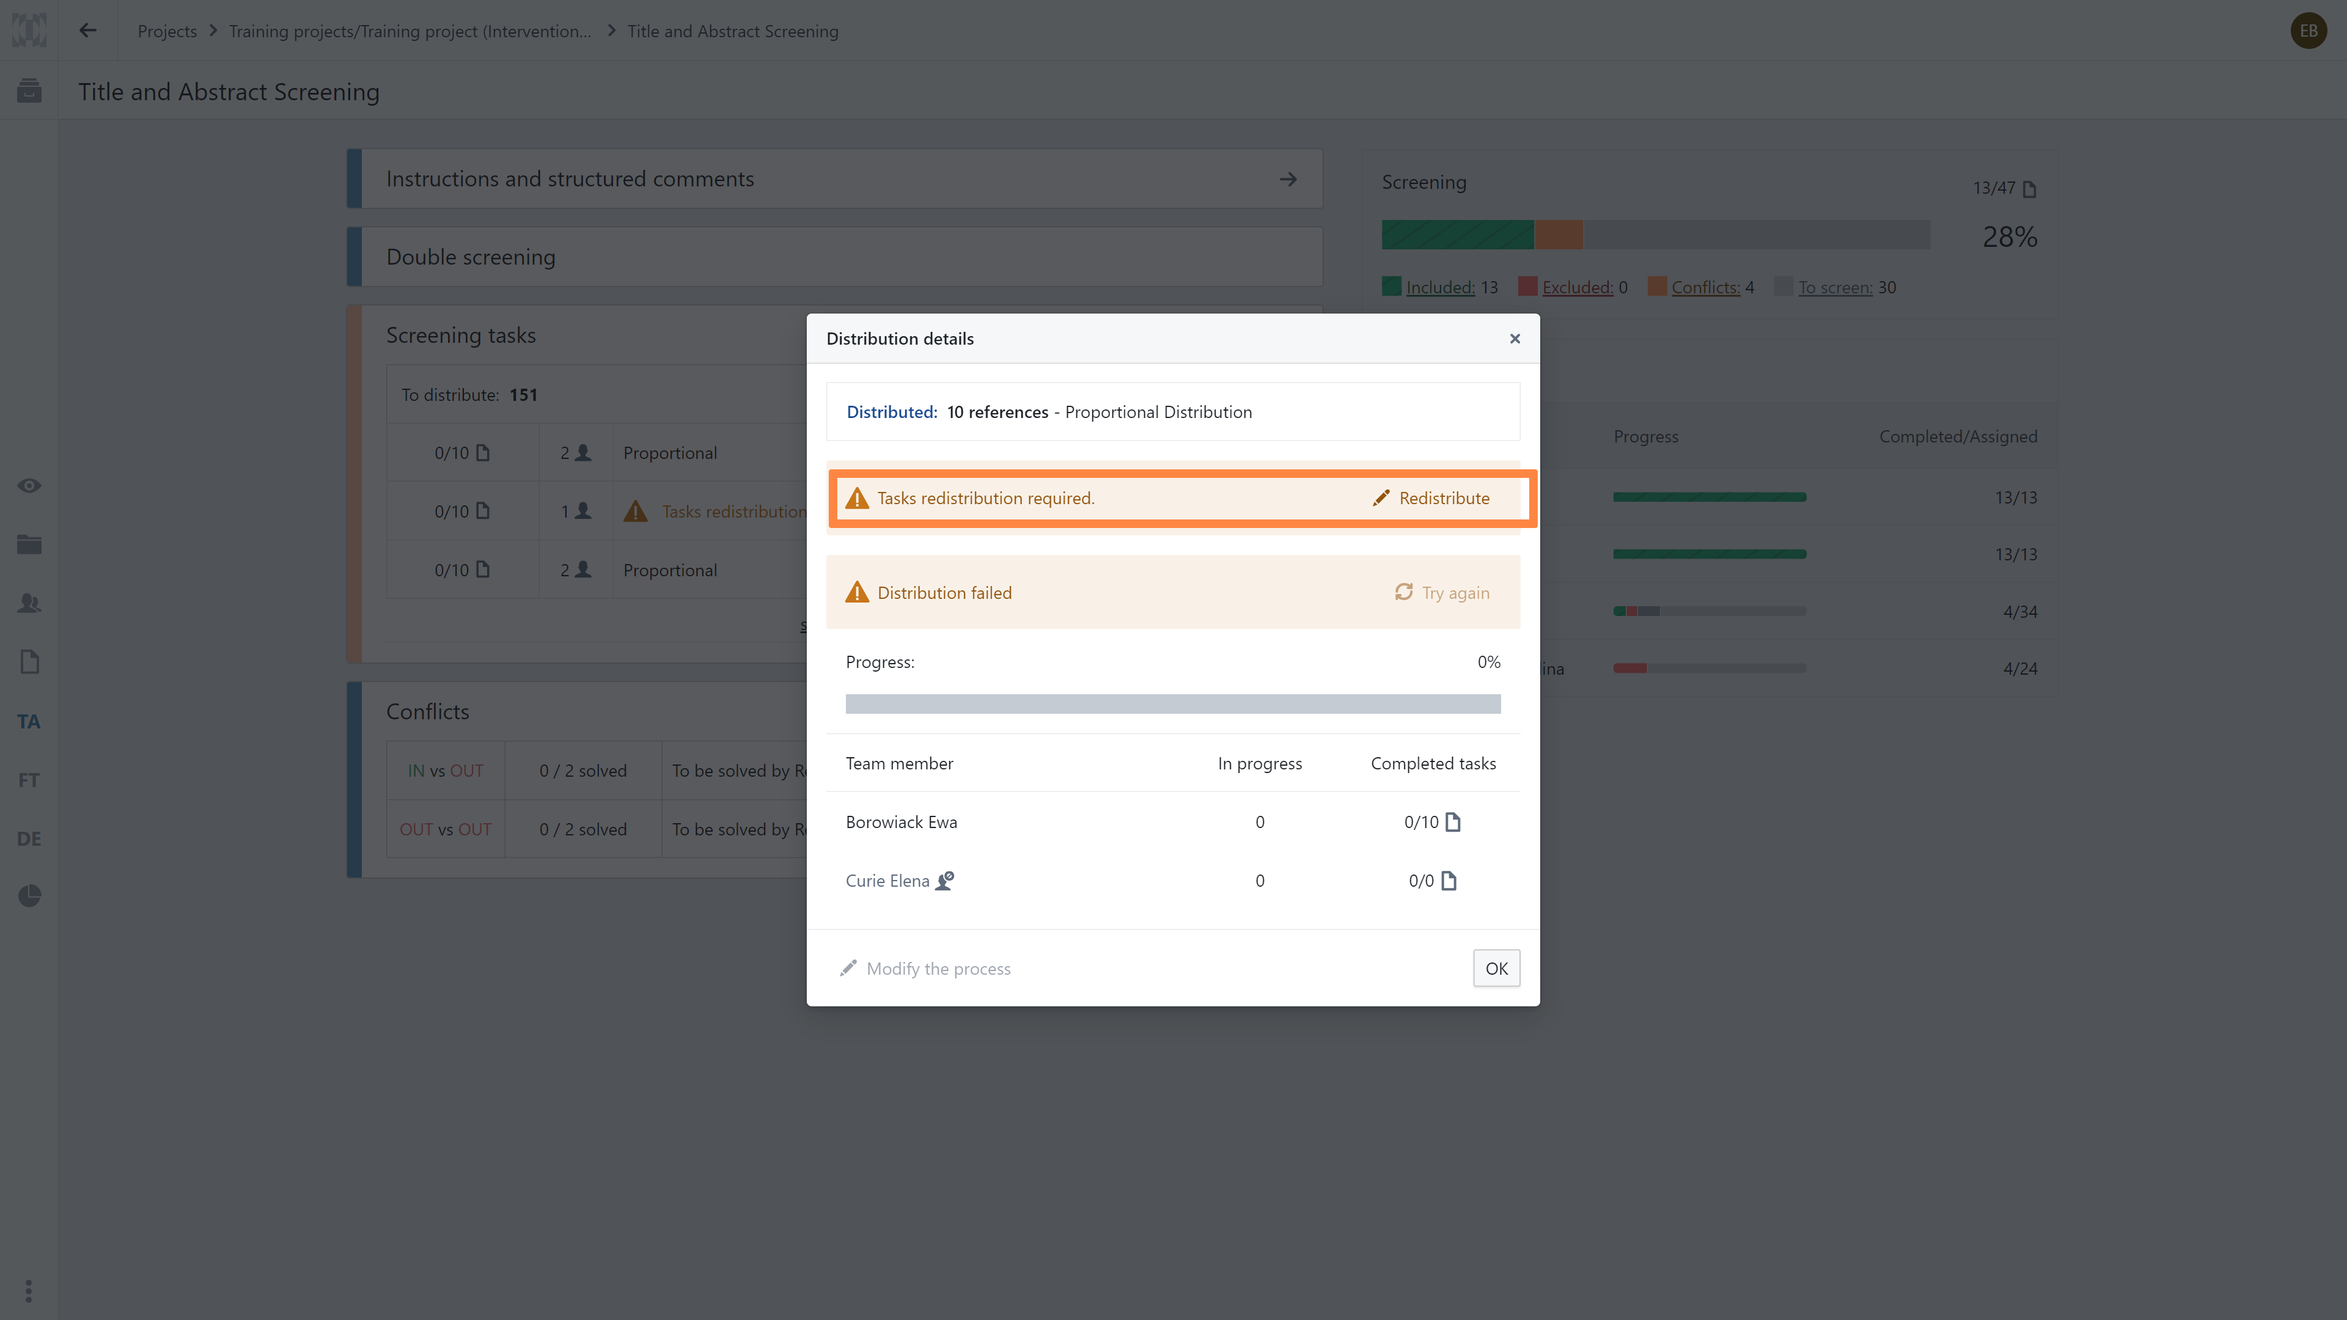Open the inbox icon in left sidebar
The image size is (2347, 1320).
[x=29, y=90]
